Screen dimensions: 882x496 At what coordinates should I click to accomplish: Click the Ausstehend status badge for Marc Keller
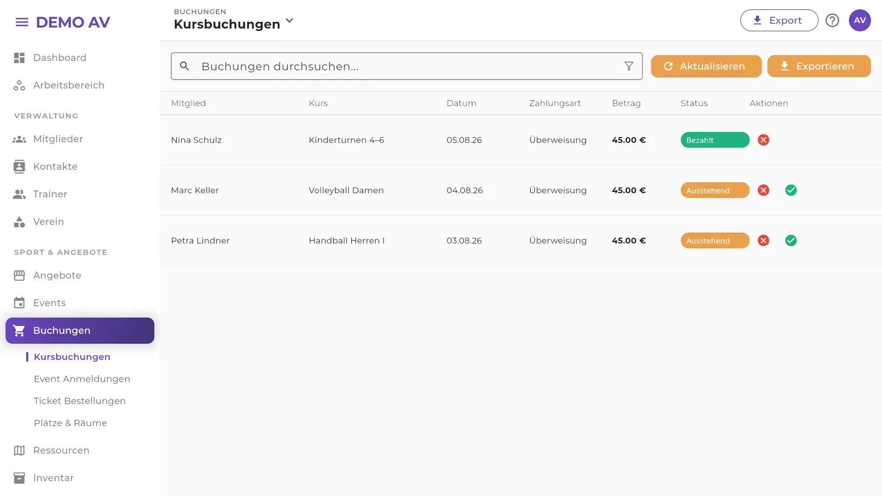[715, 190]
